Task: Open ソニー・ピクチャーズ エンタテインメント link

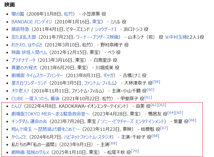Action: 132,122
